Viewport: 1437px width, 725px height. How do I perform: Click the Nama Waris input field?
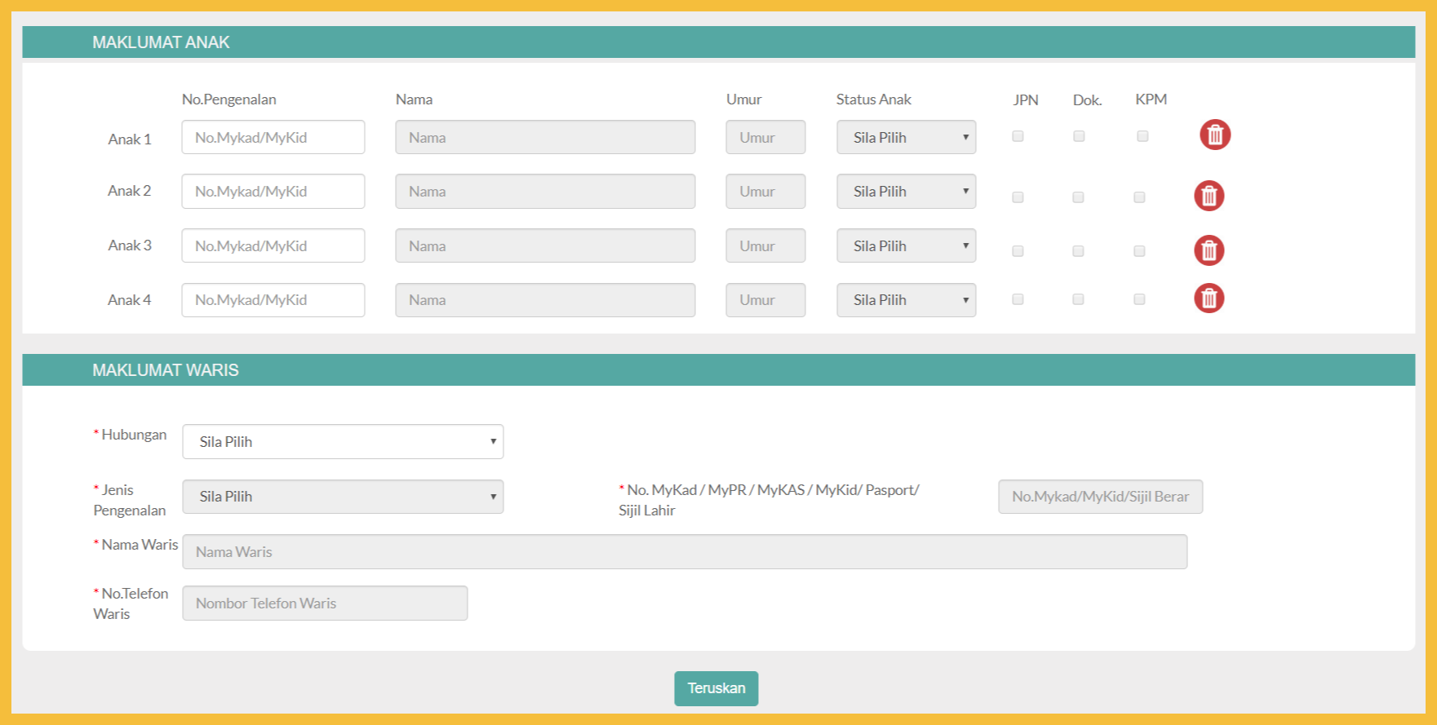pos(684,552)
